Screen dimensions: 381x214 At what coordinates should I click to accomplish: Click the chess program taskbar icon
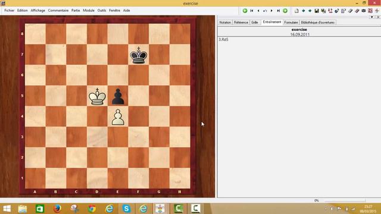tap(160, 209)
